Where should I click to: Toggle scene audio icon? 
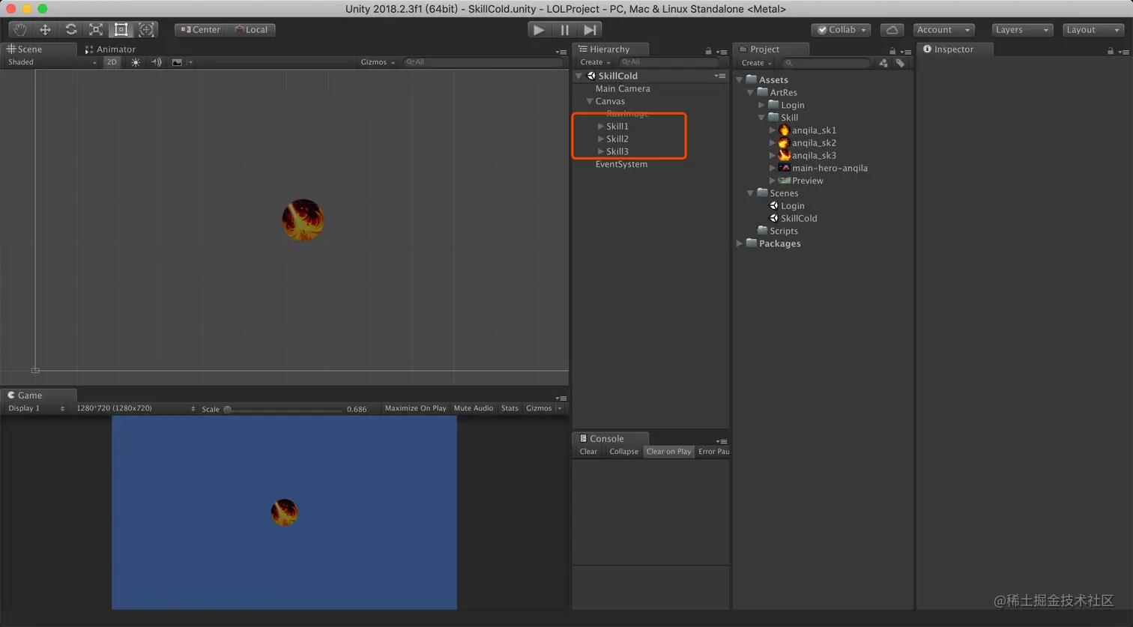pyautogui.click(x=156, y=62)
